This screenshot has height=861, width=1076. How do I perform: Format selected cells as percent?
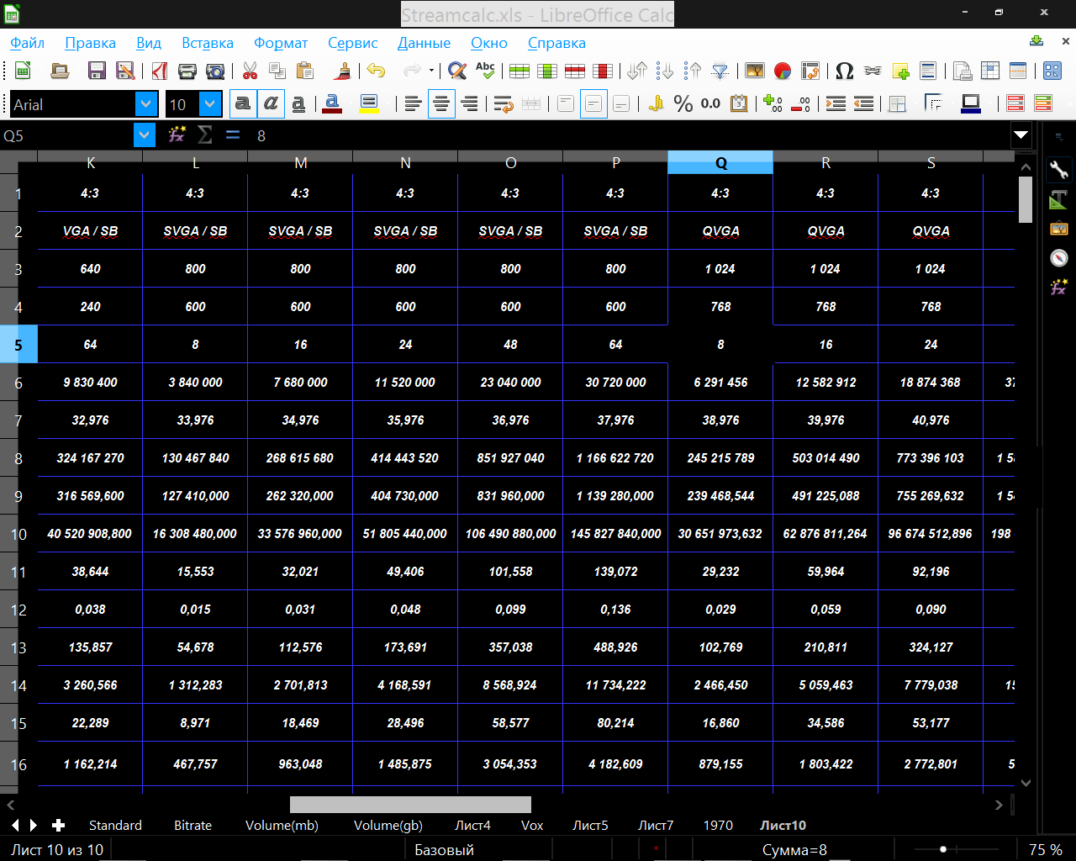(x=683, y=104)
